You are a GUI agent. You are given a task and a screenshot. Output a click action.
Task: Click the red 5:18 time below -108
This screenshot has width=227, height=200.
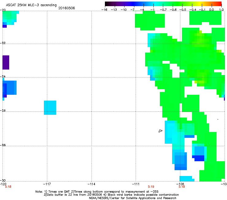(x=182, y=187)
